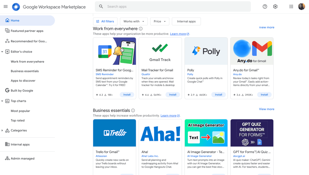Open Settings gear icon
Screen dimensions: 309x175
(x=275, y=7)
